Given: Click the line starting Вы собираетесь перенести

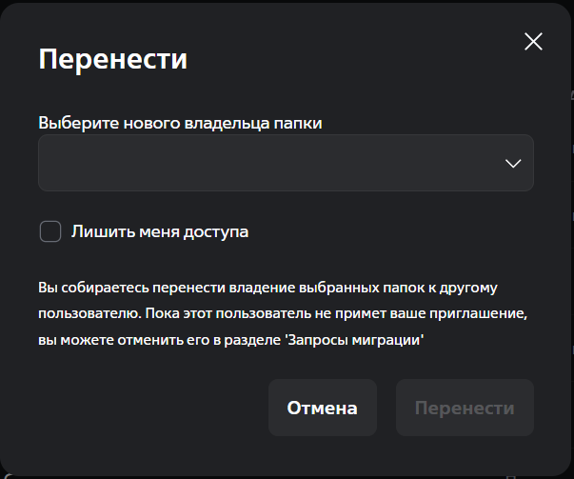Looking at the screenshot, I should 267,287.
